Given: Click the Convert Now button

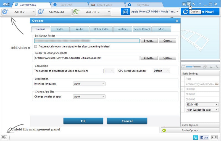Looking at the screenshot, I should [x=200, y=12].
